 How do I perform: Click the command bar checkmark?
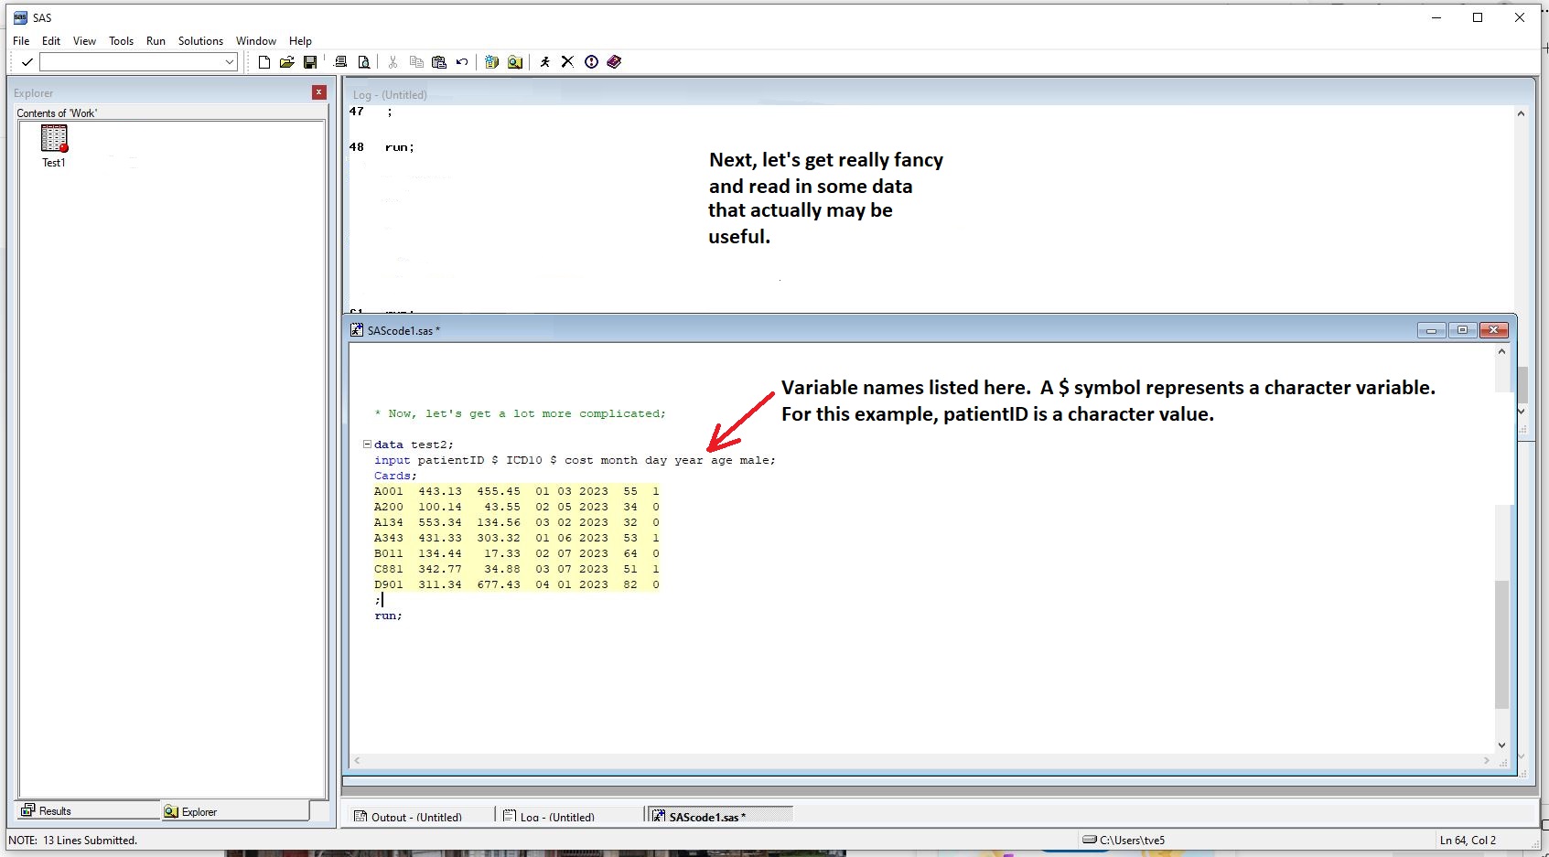point(27,62)
